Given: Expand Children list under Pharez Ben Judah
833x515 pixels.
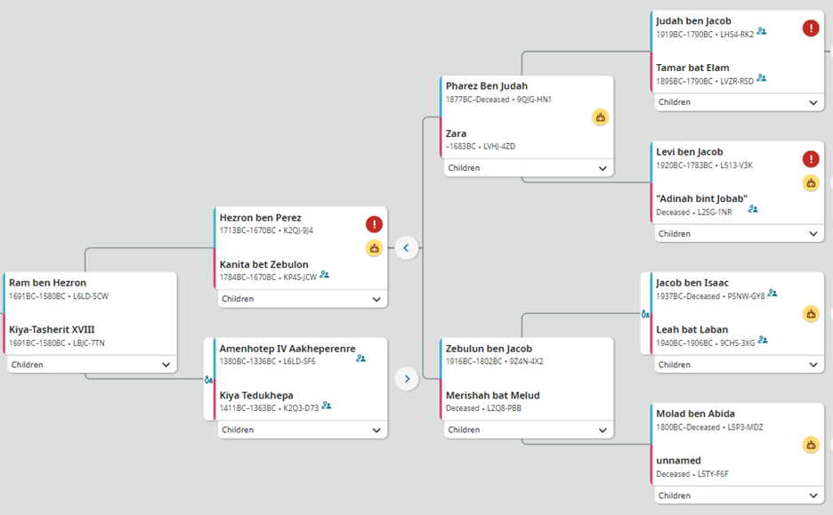Looking at the screenshot, I should coord(603,168).
